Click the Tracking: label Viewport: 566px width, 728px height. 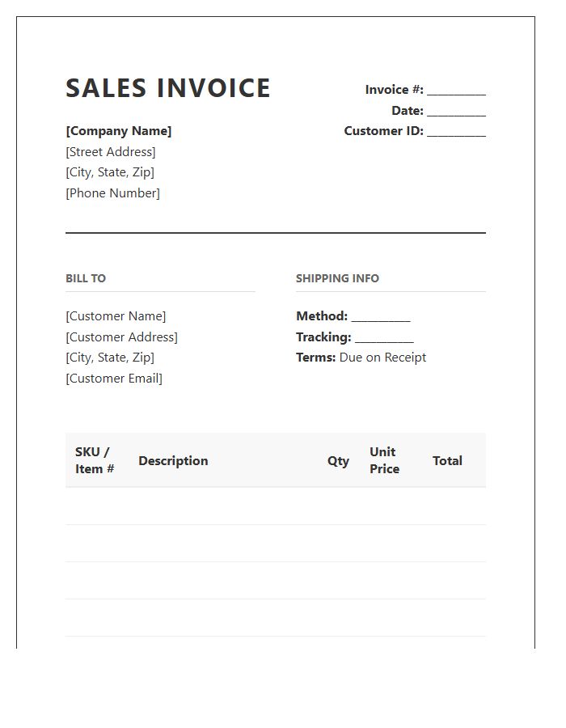323,337
